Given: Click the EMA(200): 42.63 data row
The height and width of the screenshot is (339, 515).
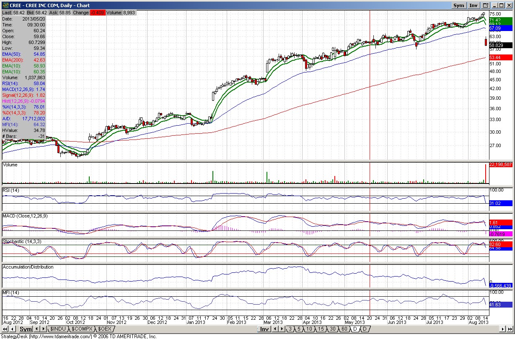Looking at the screenshot, I should tap(23, 60).
